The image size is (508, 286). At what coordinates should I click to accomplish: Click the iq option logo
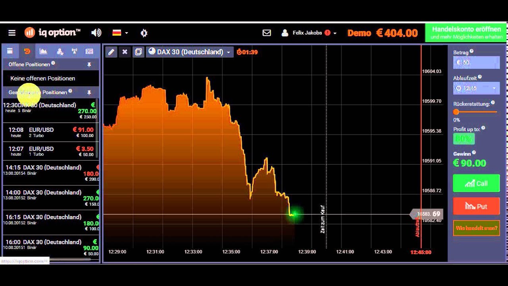[52, 33]
